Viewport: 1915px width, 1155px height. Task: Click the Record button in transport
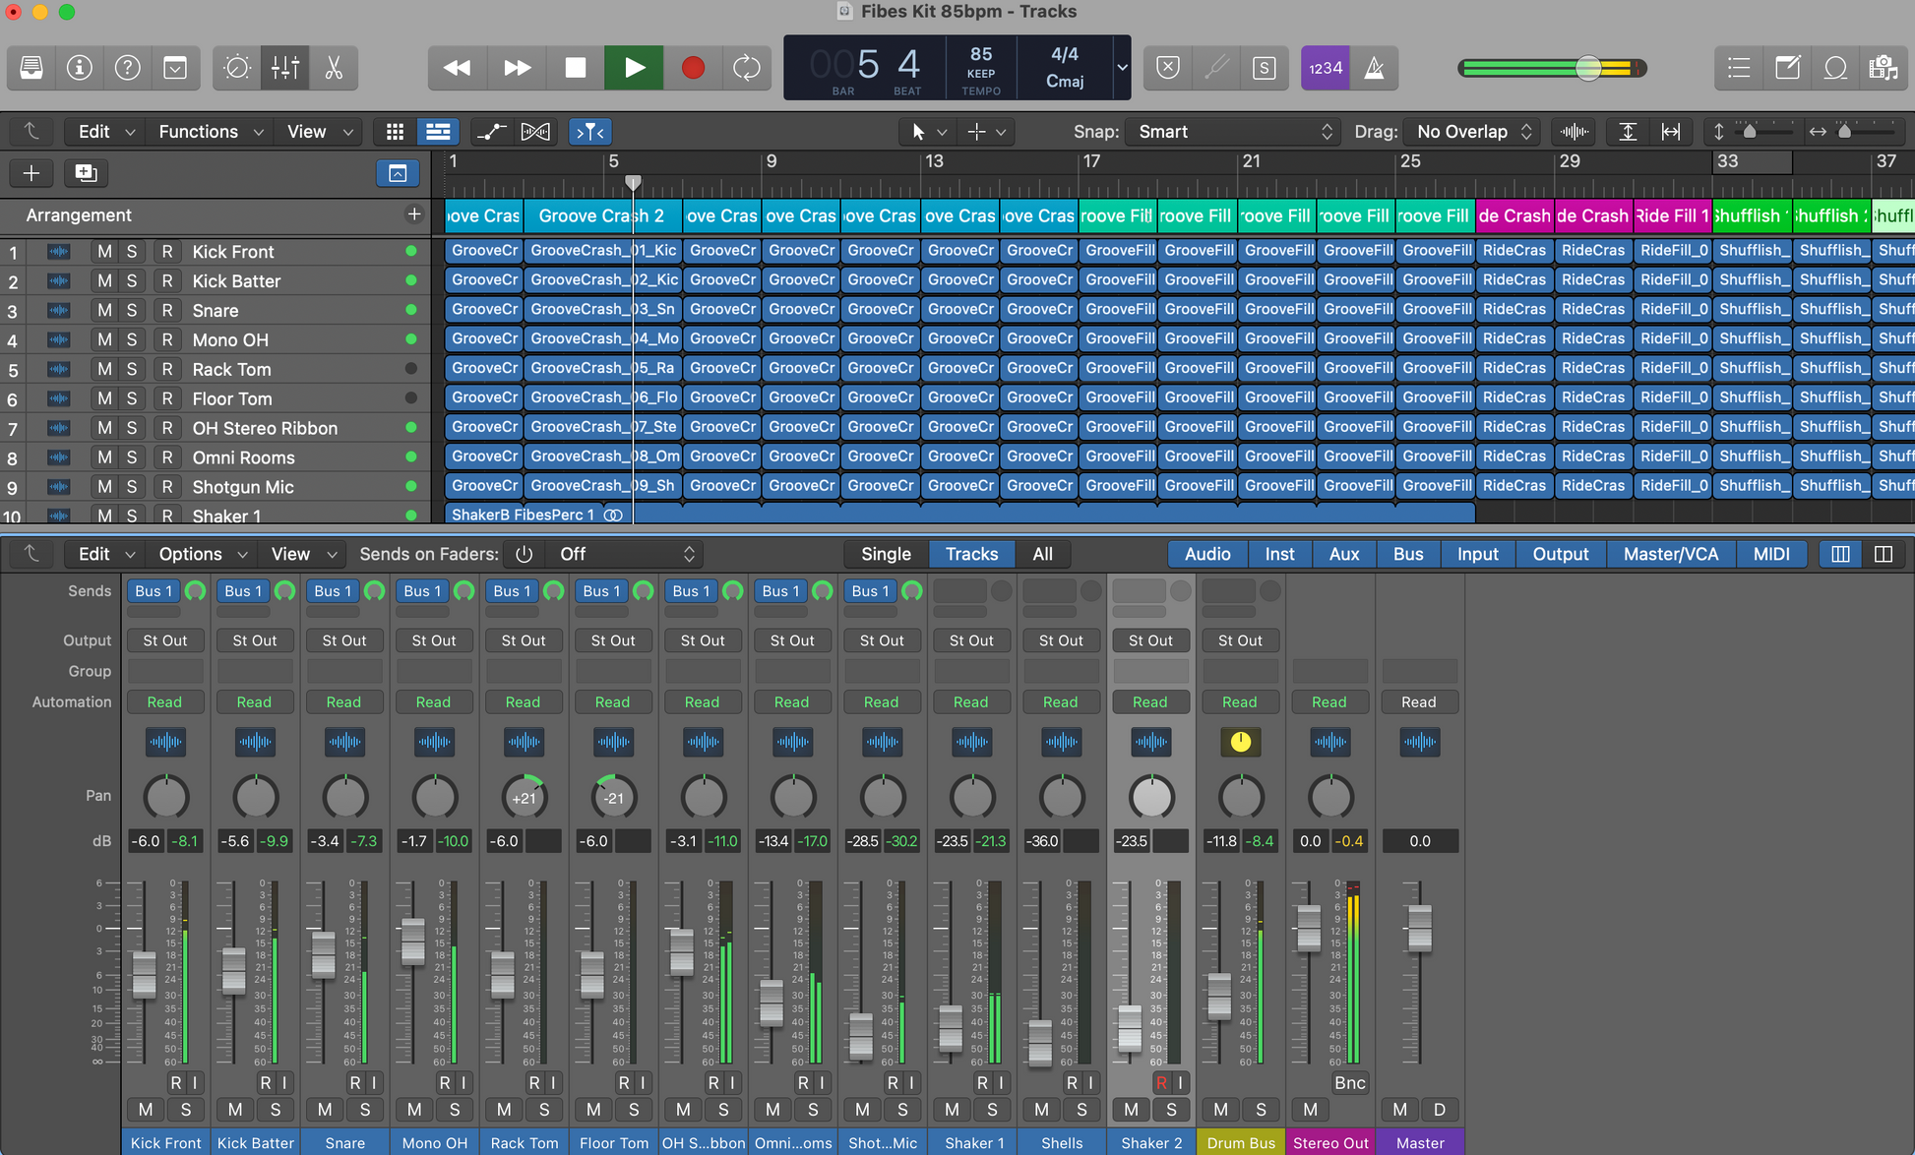pyautogui.click(x=693, y=68)
